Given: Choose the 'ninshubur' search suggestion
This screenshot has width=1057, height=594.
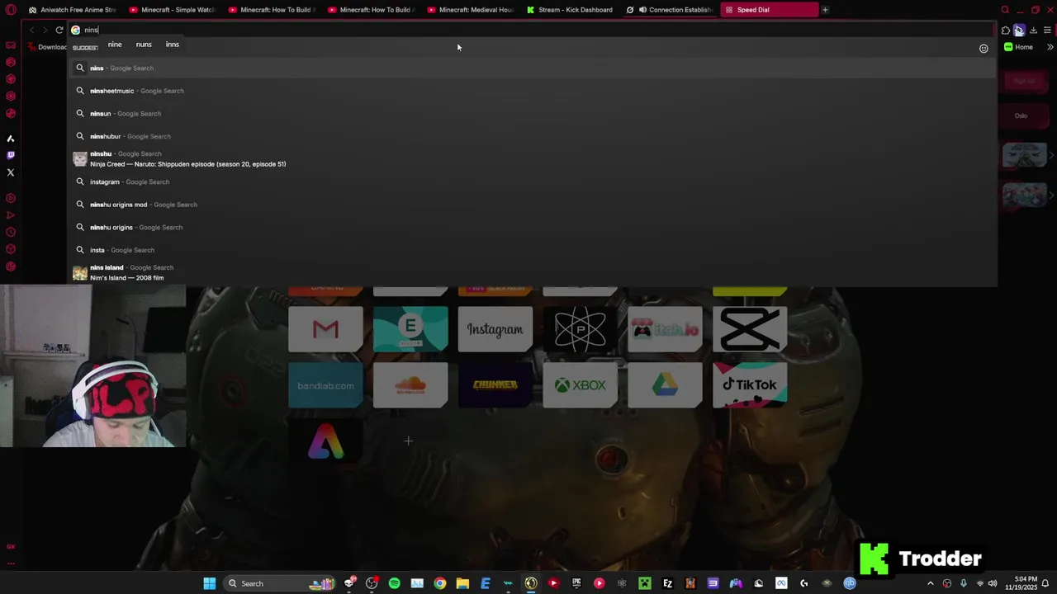Looking at the screenshot, I should click(533, 136).
